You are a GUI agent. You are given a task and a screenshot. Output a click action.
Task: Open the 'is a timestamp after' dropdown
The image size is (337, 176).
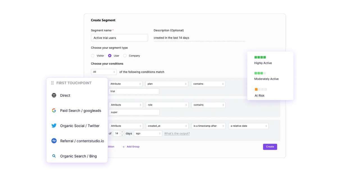[208, 126]
